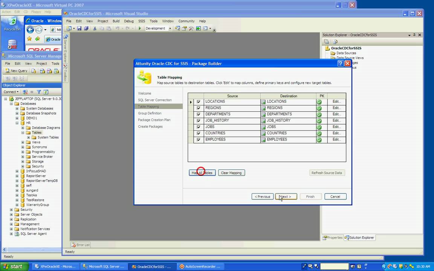434x271 pixels.
Task: Uncheck the DEPARTMENTS source table checkbox
Action: [199, 114]
